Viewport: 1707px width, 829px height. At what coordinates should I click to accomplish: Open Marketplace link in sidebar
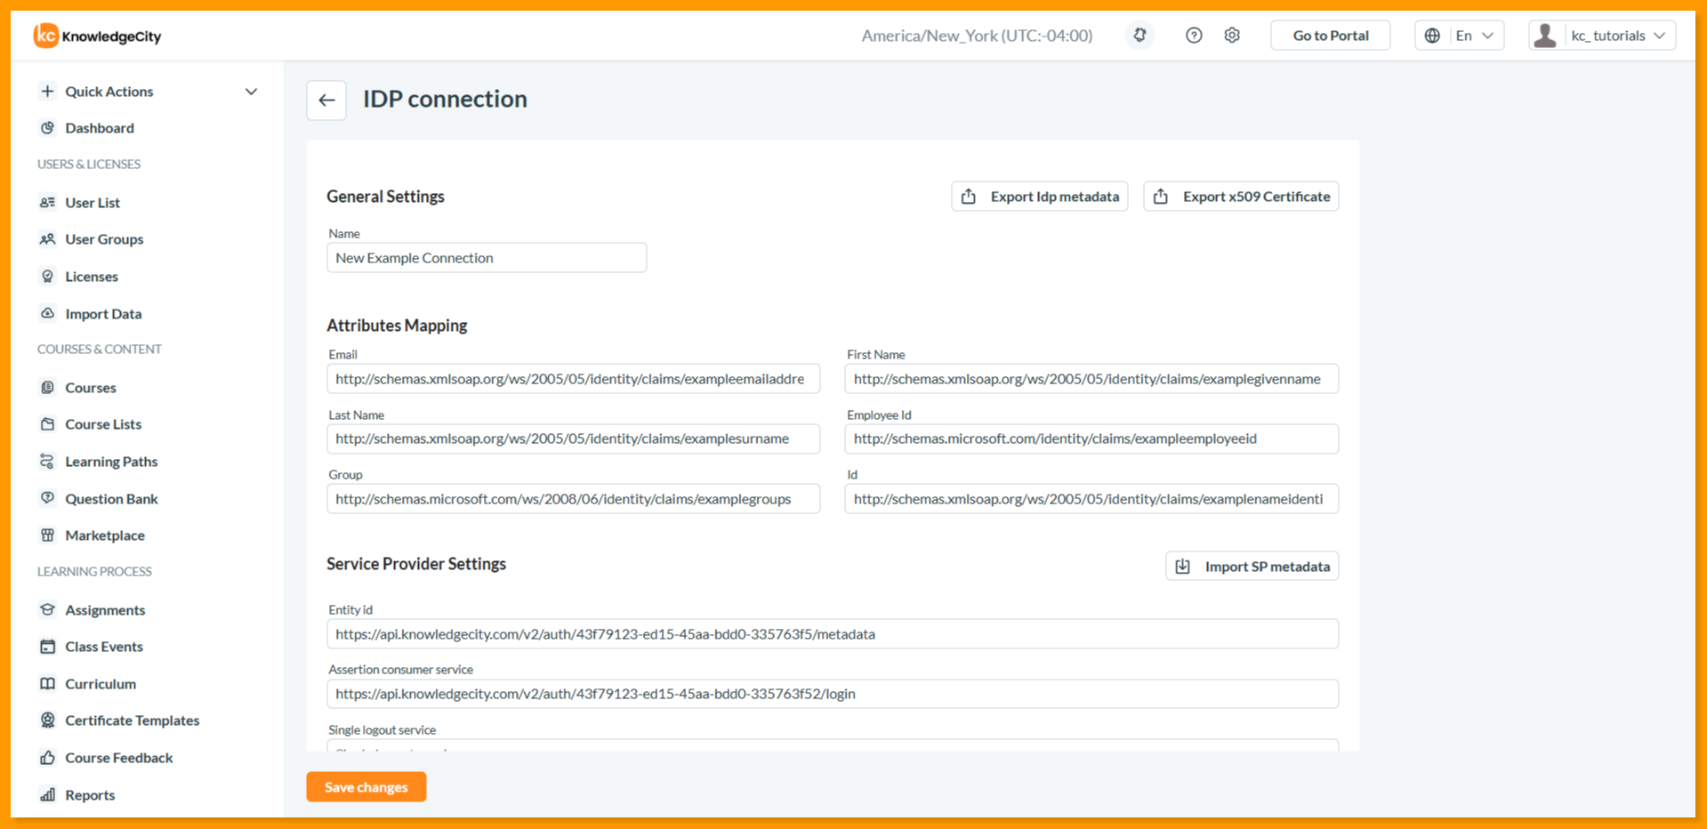(105, 535)
